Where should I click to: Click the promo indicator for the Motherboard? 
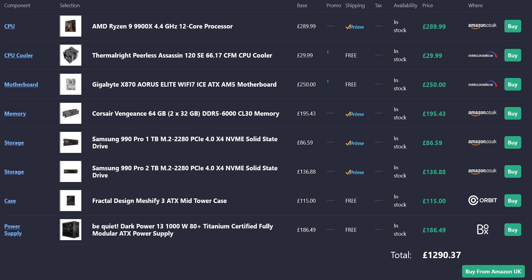(x=328, y=81)
